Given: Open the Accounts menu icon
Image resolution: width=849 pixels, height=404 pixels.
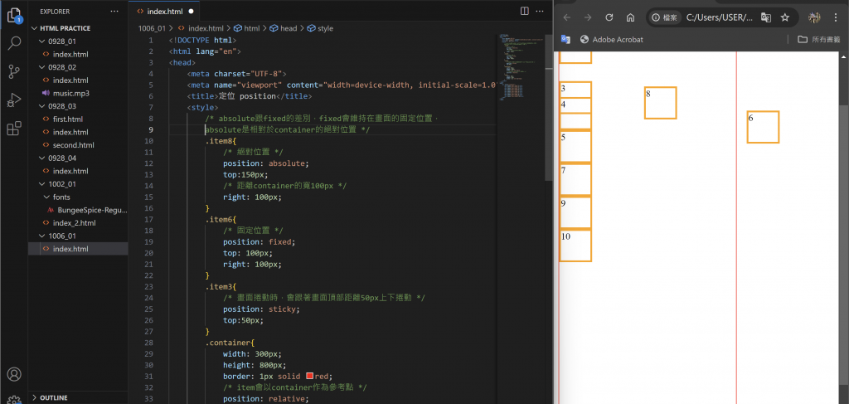Looking at the screenshot, I should click(14, 373).
